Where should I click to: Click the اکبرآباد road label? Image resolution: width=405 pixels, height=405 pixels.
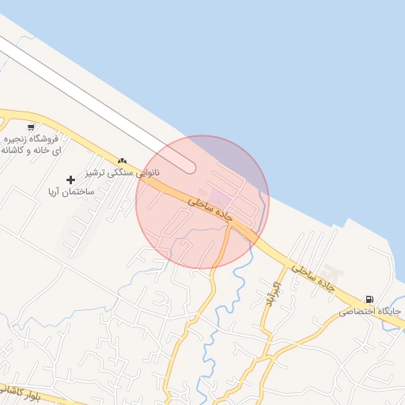(x=273, y=294)
